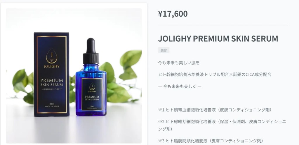This screenshot has height=145, width=299.
Task: Click footnote ※2 ヒト線維芽細胞順化培養液
Action: tap(222, 125)
